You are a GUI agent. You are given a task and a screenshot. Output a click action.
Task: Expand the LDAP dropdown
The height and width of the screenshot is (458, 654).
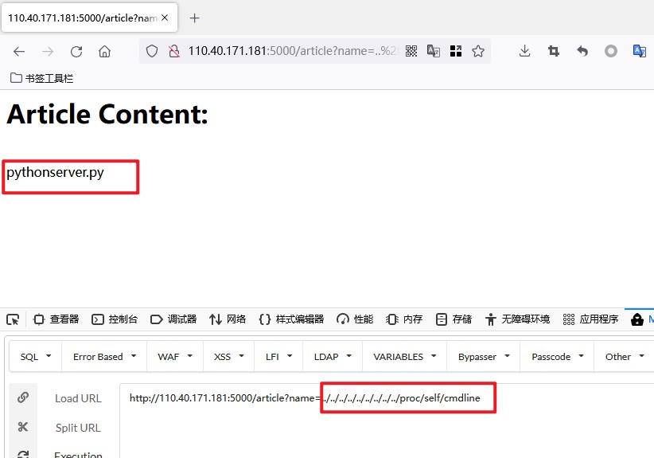[x=333, y=357]
